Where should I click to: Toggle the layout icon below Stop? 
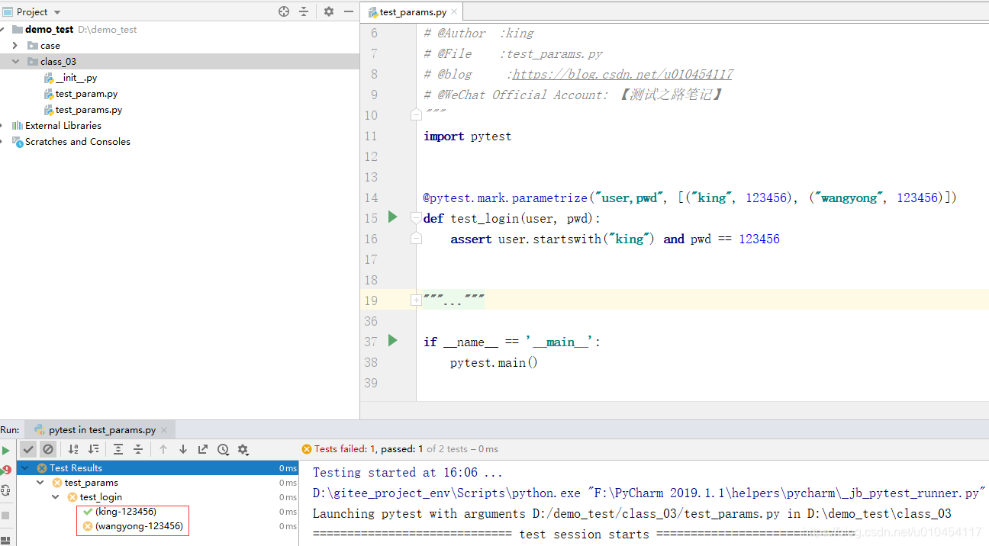click(6, 541)
